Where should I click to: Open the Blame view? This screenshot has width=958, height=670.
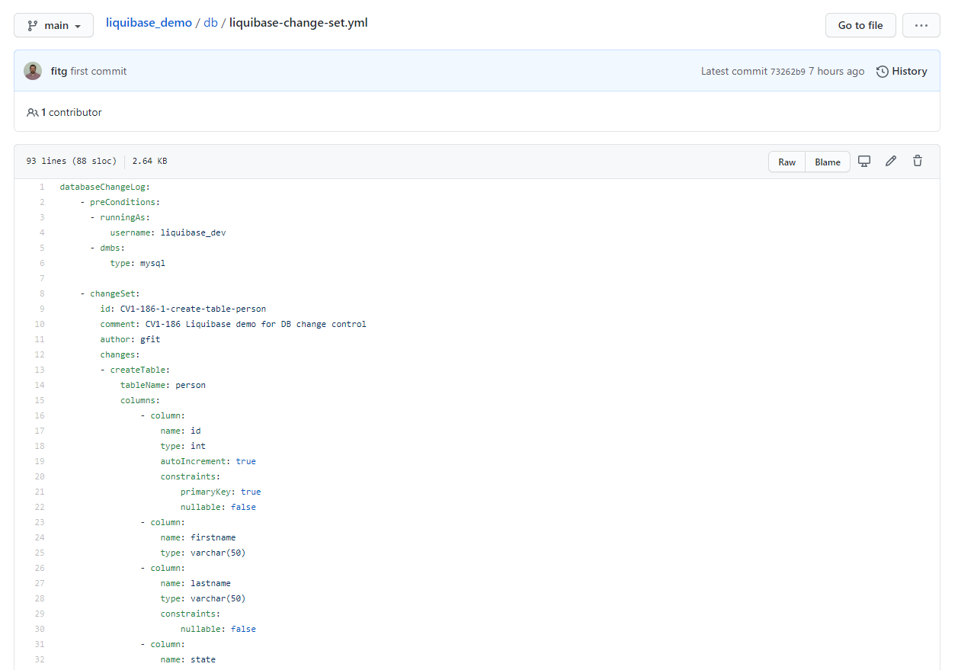pos(827,162)
